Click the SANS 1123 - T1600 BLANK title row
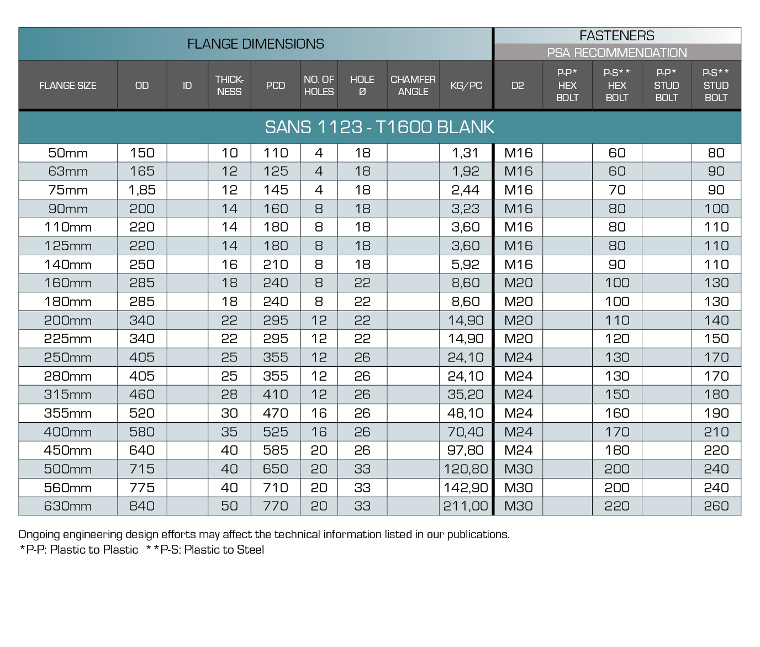The width and height of the screenshot is (760, 647). 379,127
